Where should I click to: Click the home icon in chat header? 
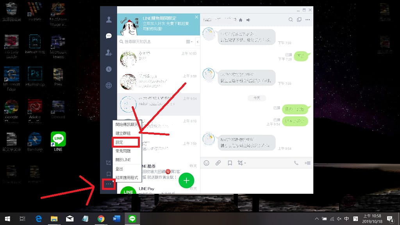(x=241, y=20)
